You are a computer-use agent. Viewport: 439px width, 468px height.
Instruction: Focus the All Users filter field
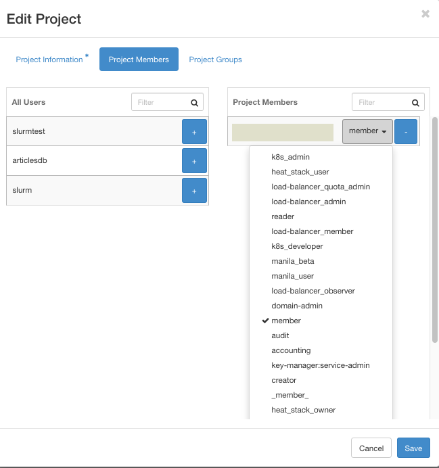159,103
